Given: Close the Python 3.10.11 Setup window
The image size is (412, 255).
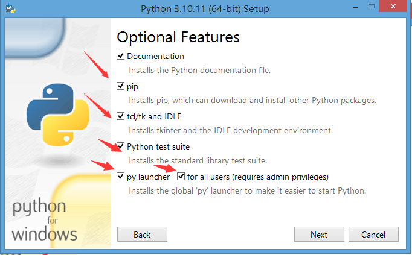Looking at the screenshot, I should 393,6.
